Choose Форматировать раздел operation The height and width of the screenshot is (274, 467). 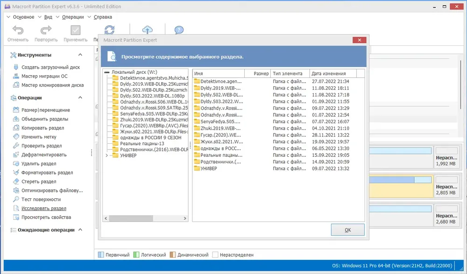[x=47, y=173]
